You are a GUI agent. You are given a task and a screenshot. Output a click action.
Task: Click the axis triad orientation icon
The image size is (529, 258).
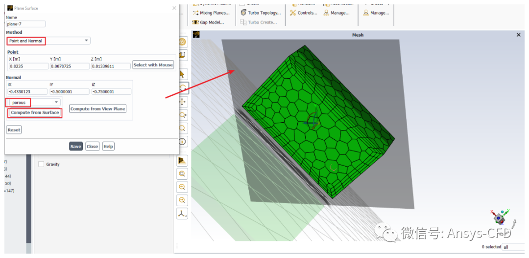pos(182,214)
